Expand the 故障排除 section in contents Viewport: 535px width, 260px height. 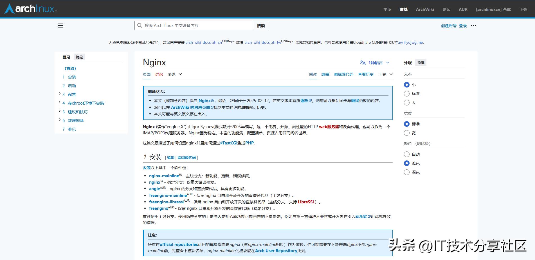(x=59, y=119)
